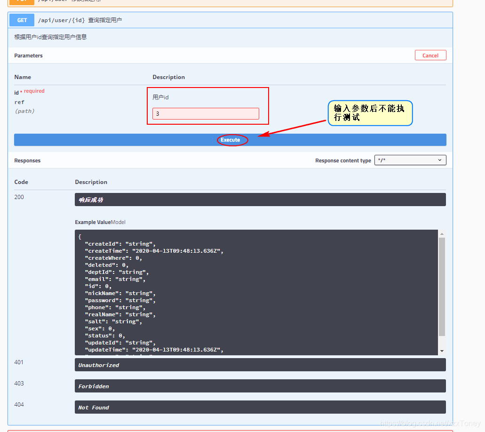The height and width of the screenshot is (432, 485).
Task: Click the 响应成功 response description bar
Action: tap(260, 200)
